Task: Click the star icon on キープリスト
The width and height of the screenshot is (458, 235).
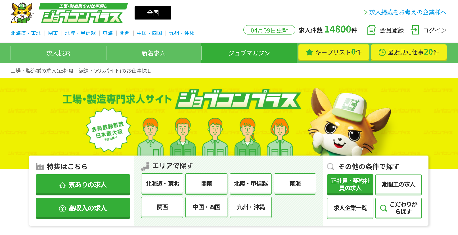Action: (x=309, y=52)
